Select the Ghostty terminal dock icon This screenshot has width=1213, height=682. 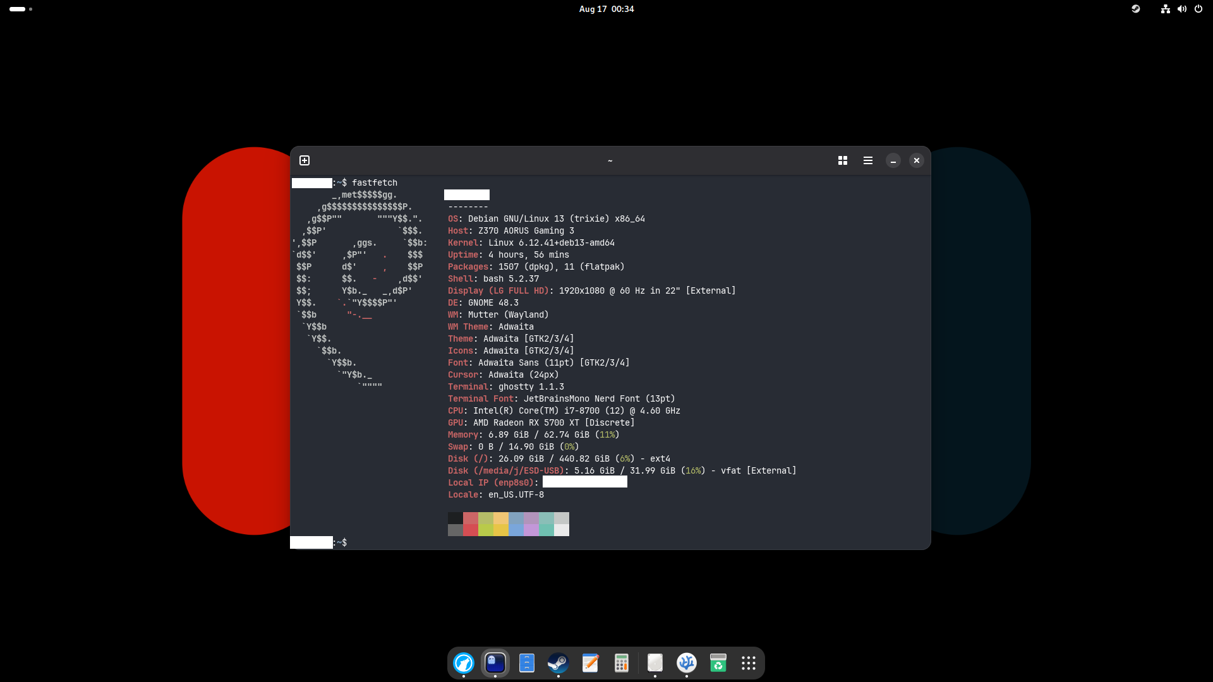[495, 663]
